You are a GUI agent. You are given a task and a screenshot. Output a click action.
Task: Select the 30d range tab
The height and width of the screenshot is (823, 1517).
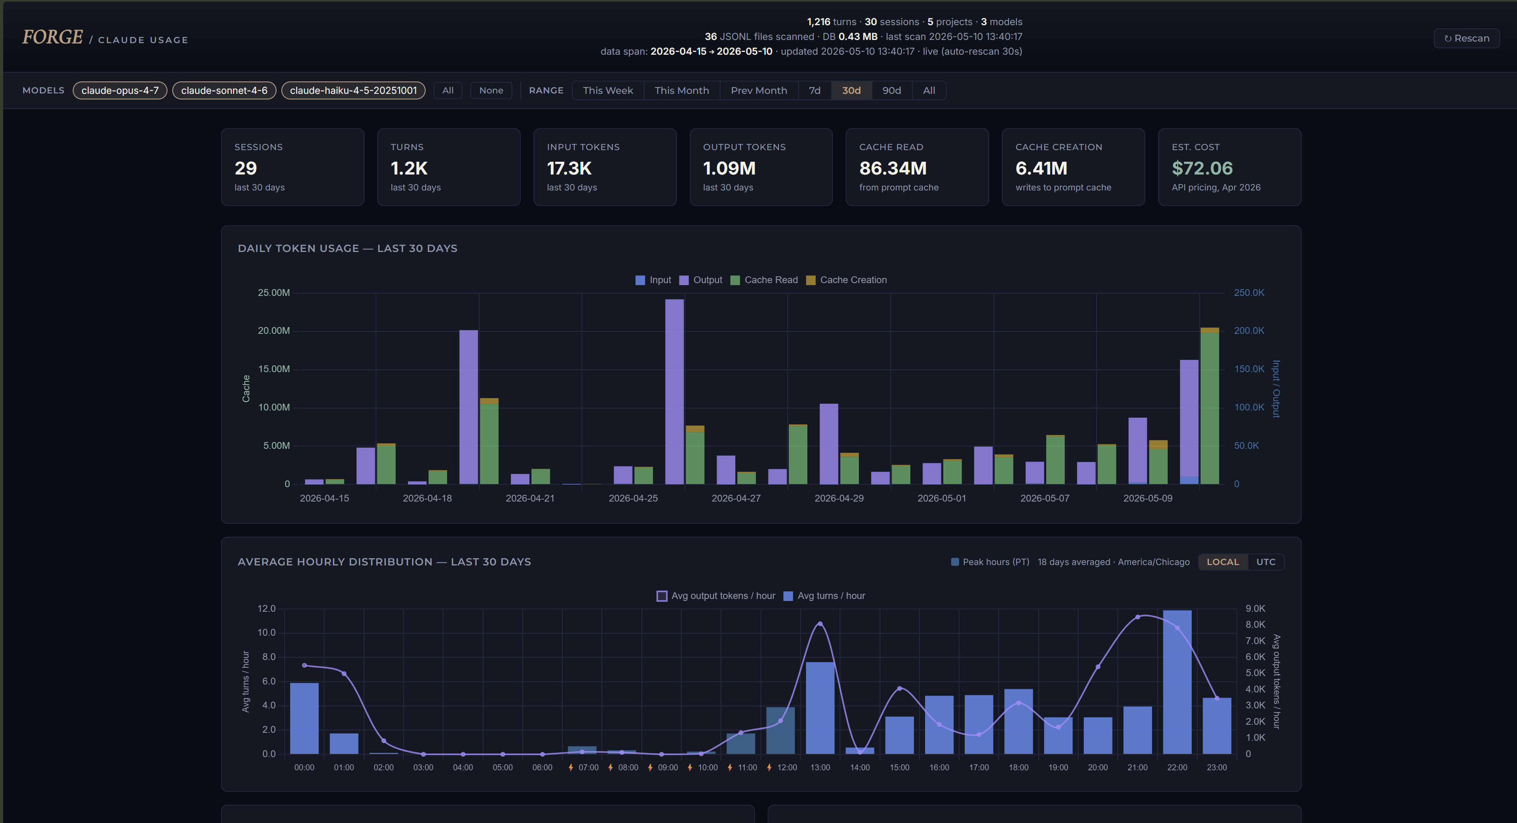click(851, 91)
